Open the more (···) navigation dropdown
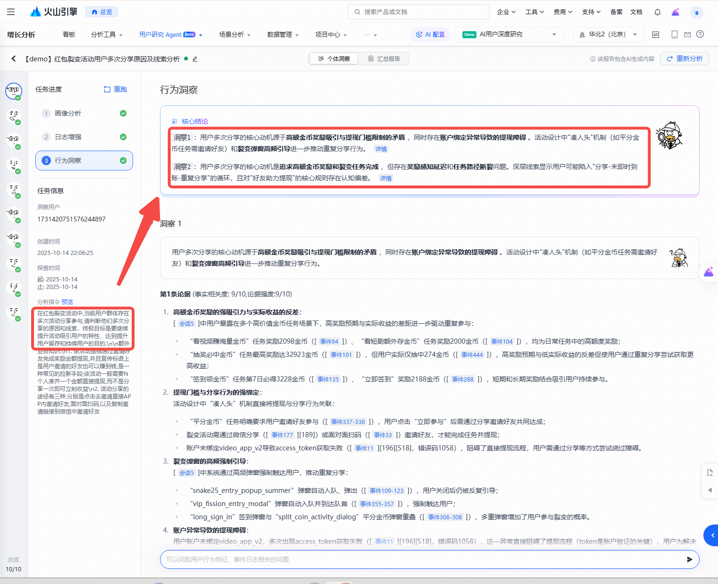The width and height of the screenshot is (718, 584). click(370, 34)
